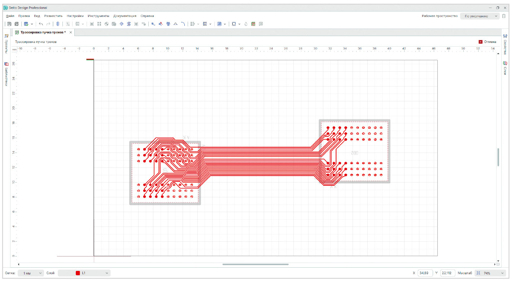Click the Redo arrow icon

click(48, 24)
